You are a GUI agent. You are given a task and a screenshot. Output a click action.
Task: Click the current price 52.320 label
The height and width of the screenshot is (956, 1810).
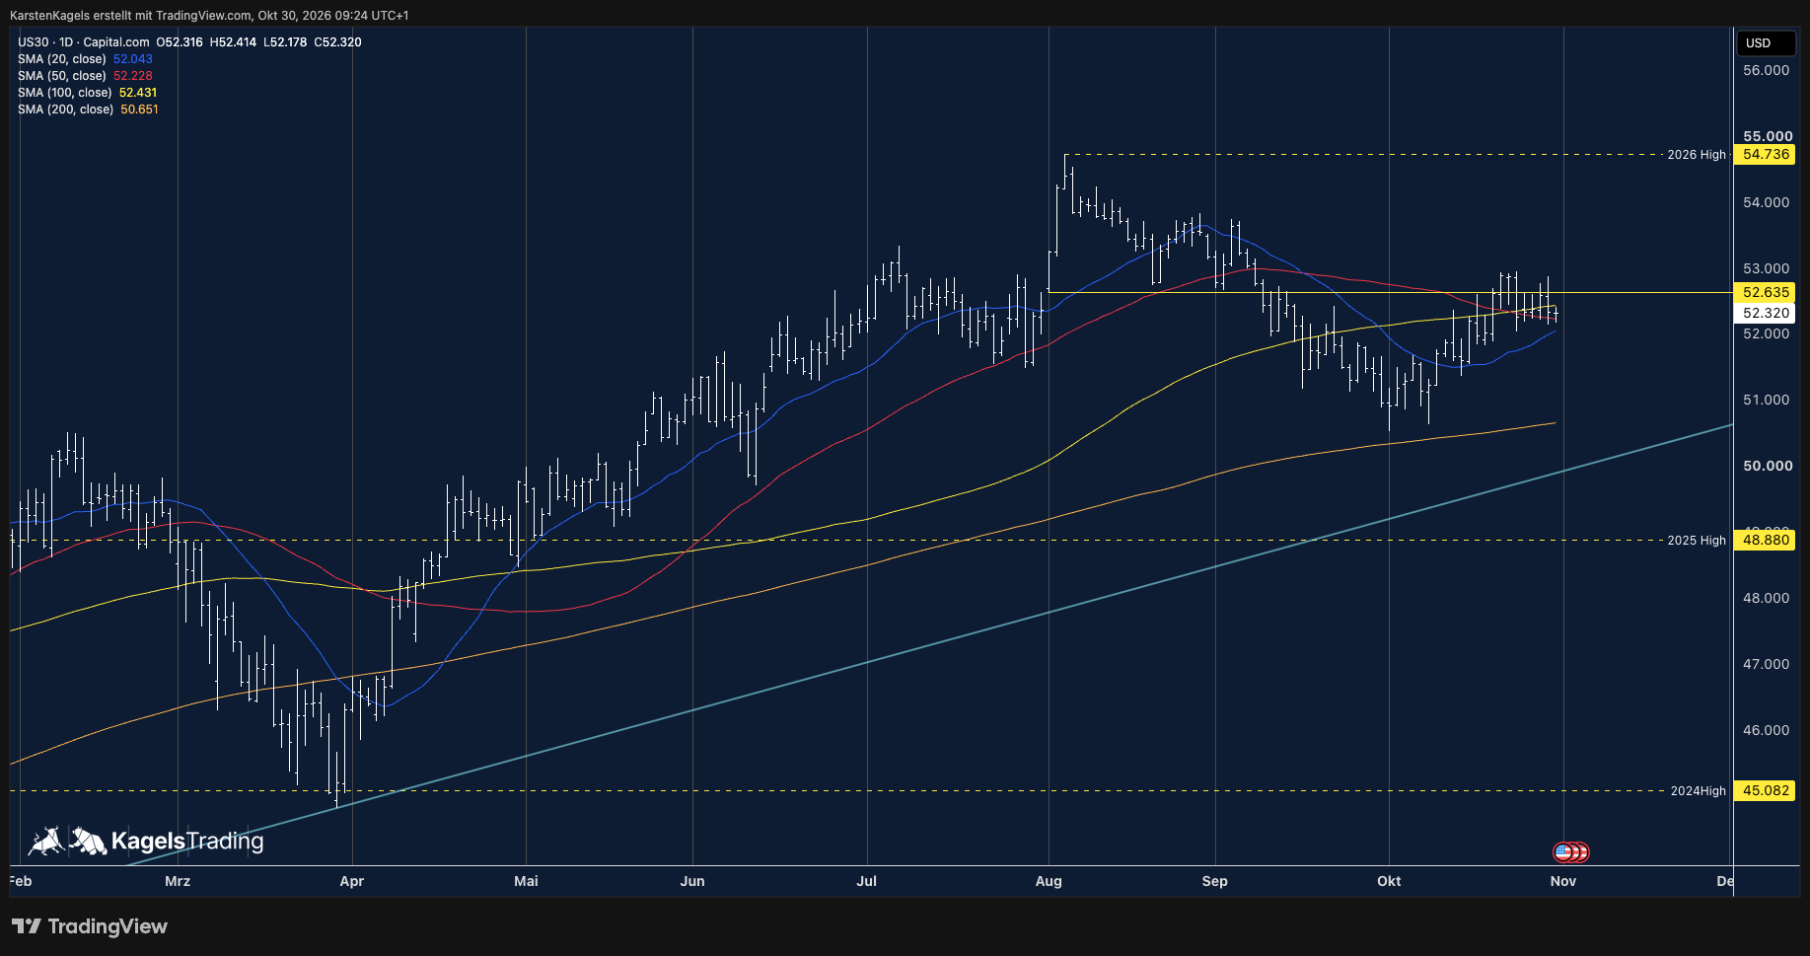(x=1766, y=314)
